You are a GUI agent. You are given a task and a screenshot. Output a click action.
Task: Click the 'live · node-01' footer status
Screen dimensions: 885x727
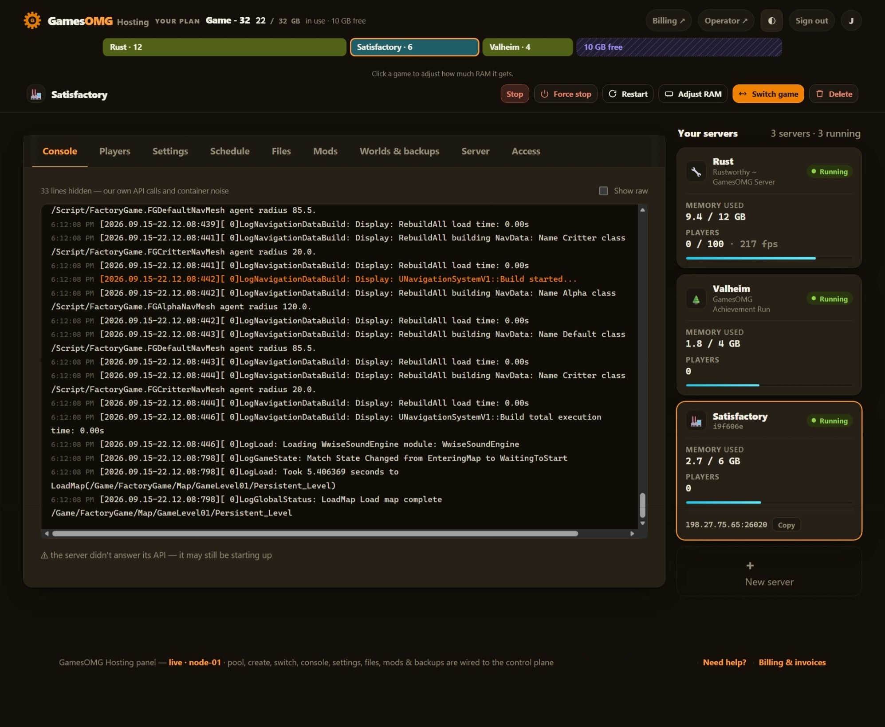tap(195, 662)
